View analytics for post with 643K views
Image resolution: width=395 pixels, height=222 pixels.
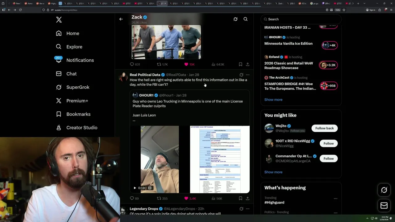coord(218,64)
